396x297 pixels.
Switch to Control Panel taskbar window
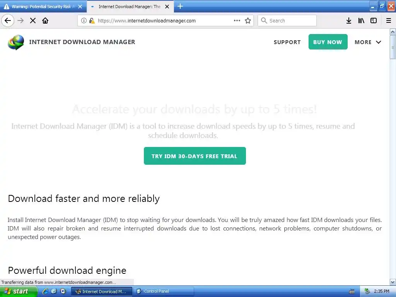coord(164,292)
